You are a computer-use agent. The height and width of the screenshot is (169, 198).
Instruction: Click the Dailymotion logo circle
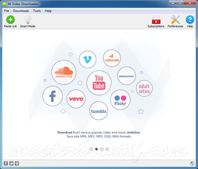126,76
